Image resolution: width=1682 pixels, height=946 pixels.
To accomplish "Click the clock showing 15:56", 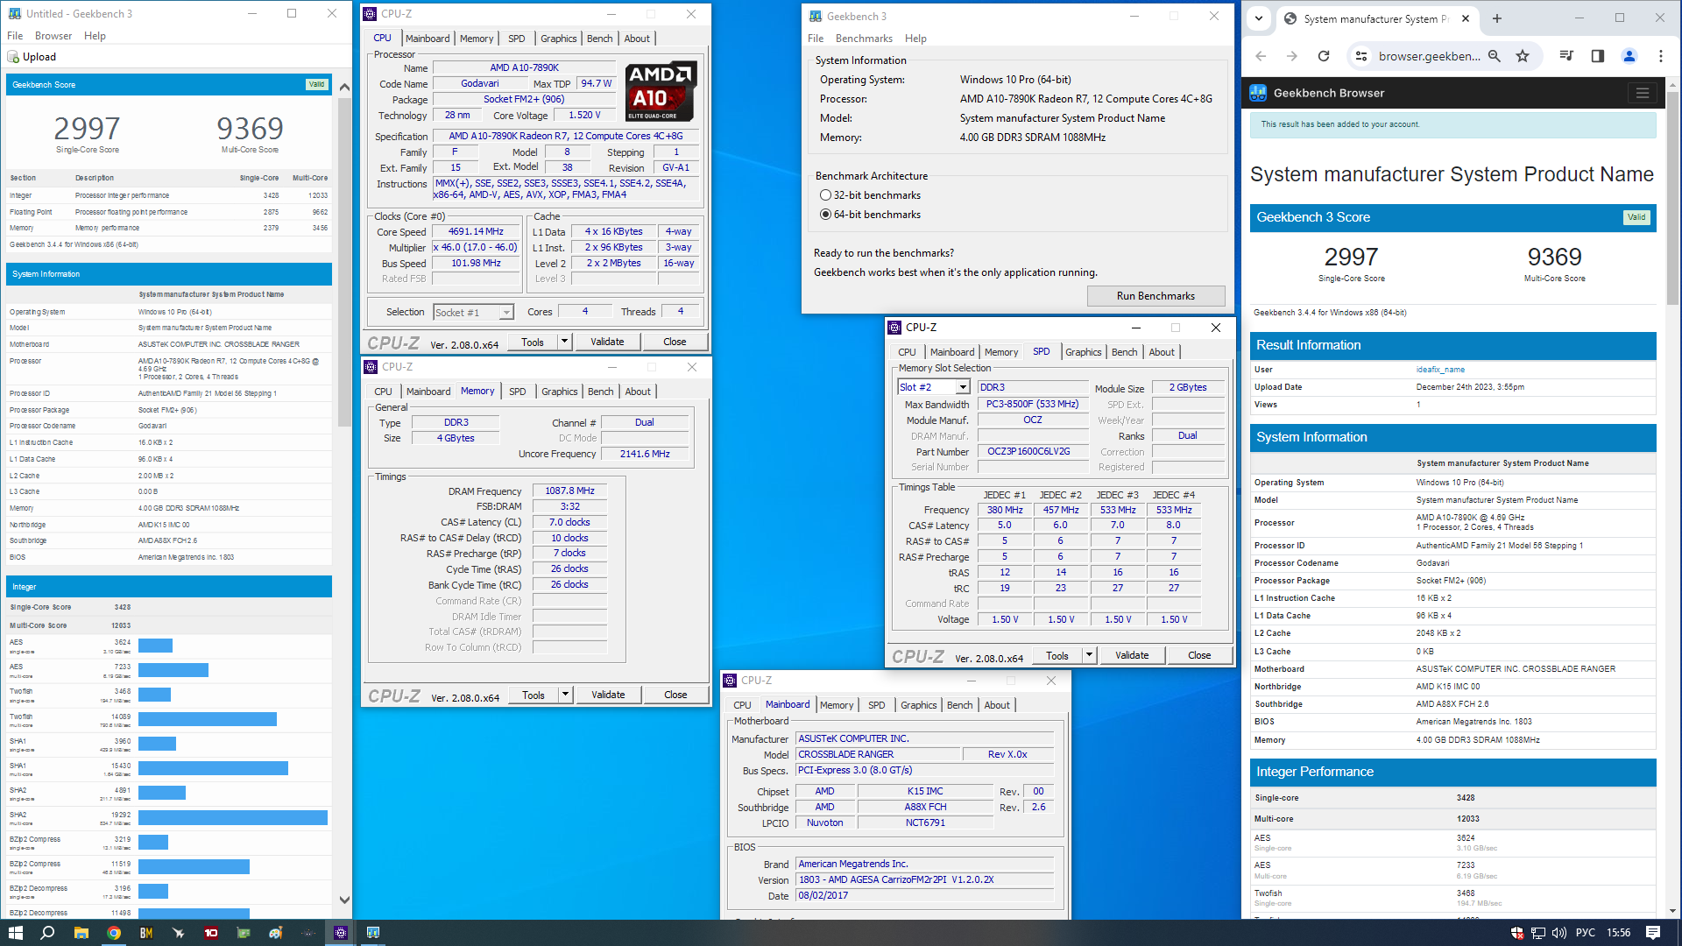I will [1619, 933].
